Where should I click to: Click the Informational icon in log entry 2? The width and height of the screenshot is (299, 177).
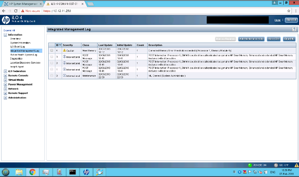64,63
